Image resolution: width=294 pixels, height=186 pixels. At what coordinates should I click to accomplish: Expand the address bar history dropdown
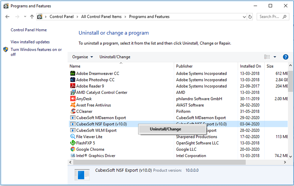(x=244, y=17)
